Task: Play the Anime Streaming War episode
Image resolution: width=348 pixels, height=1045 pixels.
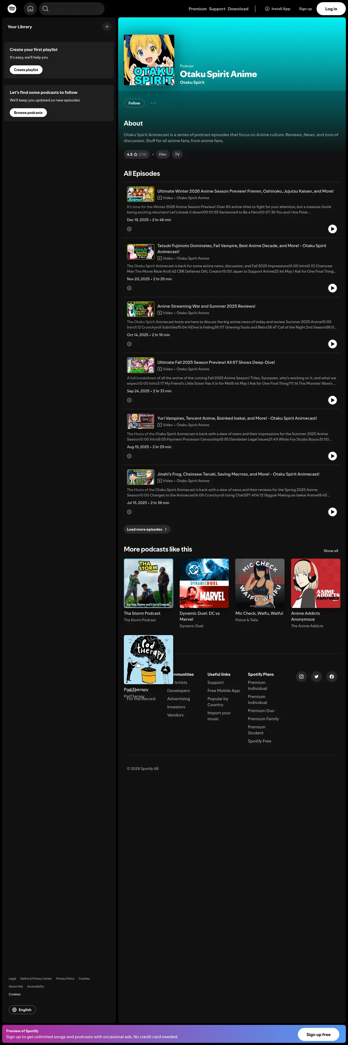Action: [332, 344]
